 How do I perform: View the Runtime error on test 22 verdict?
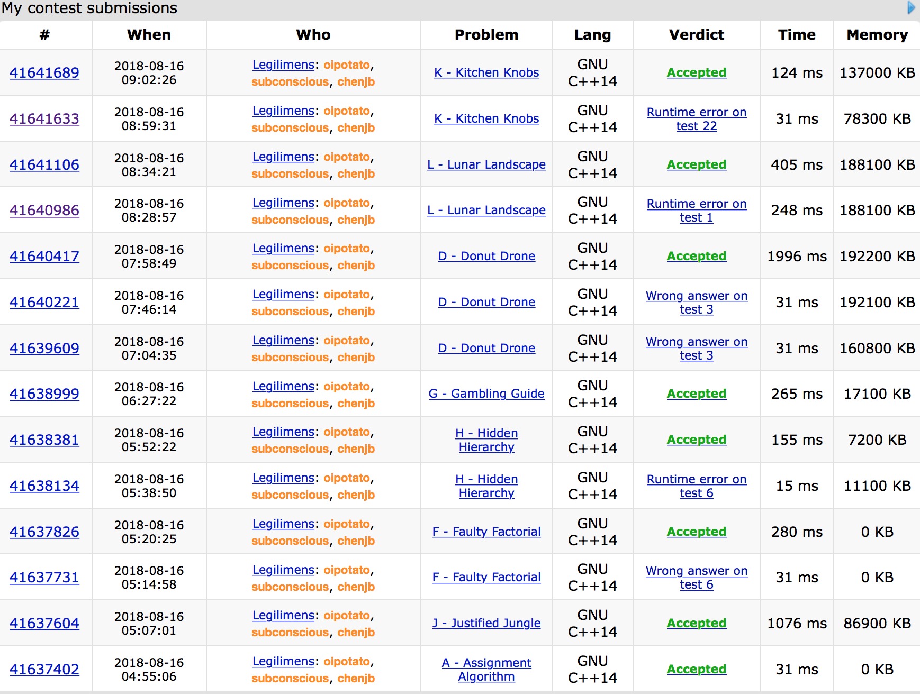[x=696, y=118]
